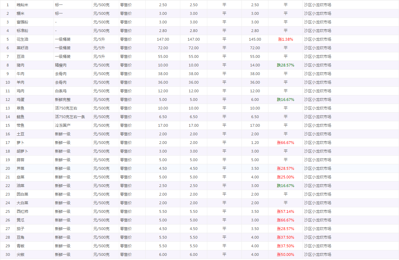This screenshot has height=260, width=399.
Task: Click the 涨57.14% change for 西红柿
Action: coord(285,211)
